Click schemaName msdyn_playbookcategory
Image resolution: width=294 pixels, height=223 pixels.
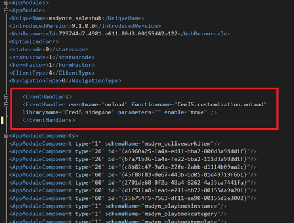coord(181,214)
